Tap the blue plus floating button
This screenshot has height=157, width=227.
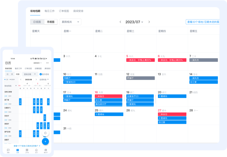46,142
